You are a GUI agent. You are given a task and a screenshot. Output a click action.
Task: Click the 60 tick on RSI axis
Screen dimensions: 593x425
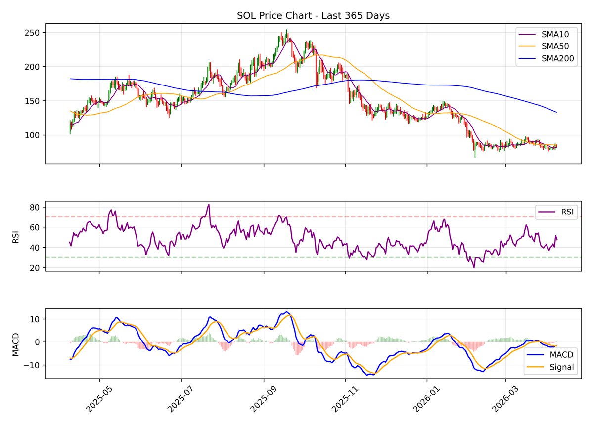(35, 227)
